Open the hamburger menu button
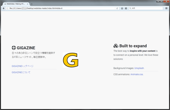This screenshot has width=170, height=110. tap(166, 8)
